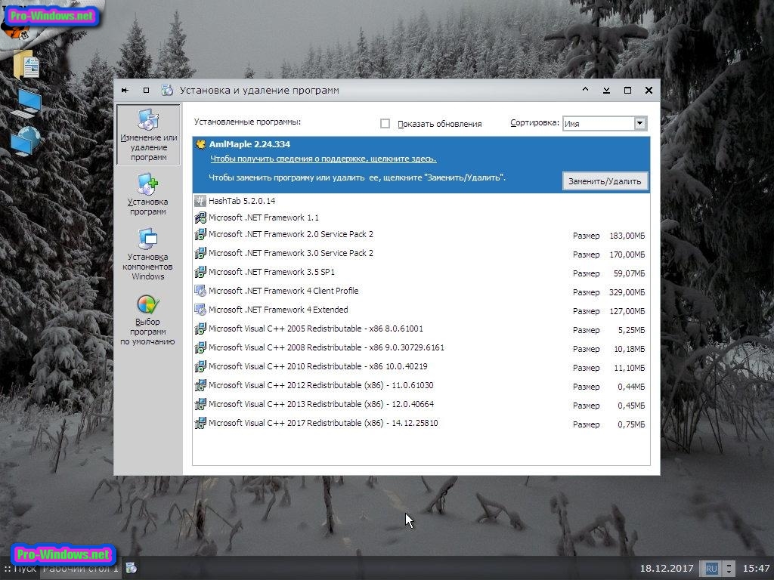Open the network places desktop icon
The image size is (774, 580).
(x=25, y=141)
